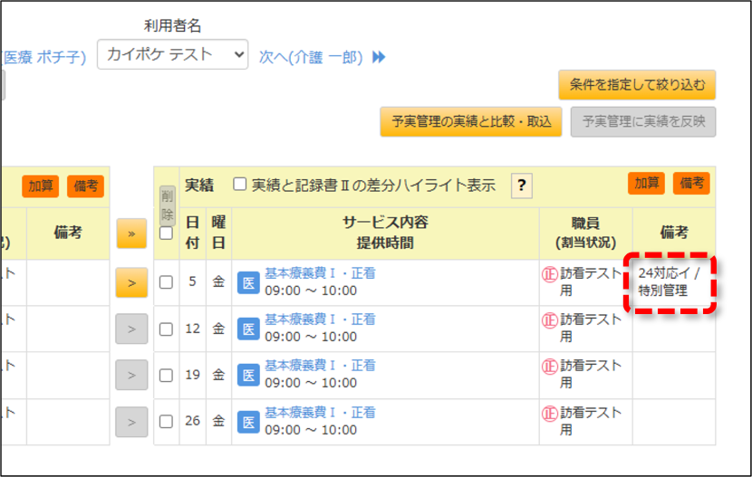Toggle the select-all checkbox under 削除
This screenshot has width=752, height=477.
pos(166,234)
